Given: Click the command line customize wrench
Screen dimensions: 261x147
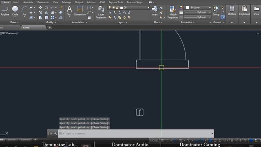Looking at the screenshot, I should click(x=55, y=134).
